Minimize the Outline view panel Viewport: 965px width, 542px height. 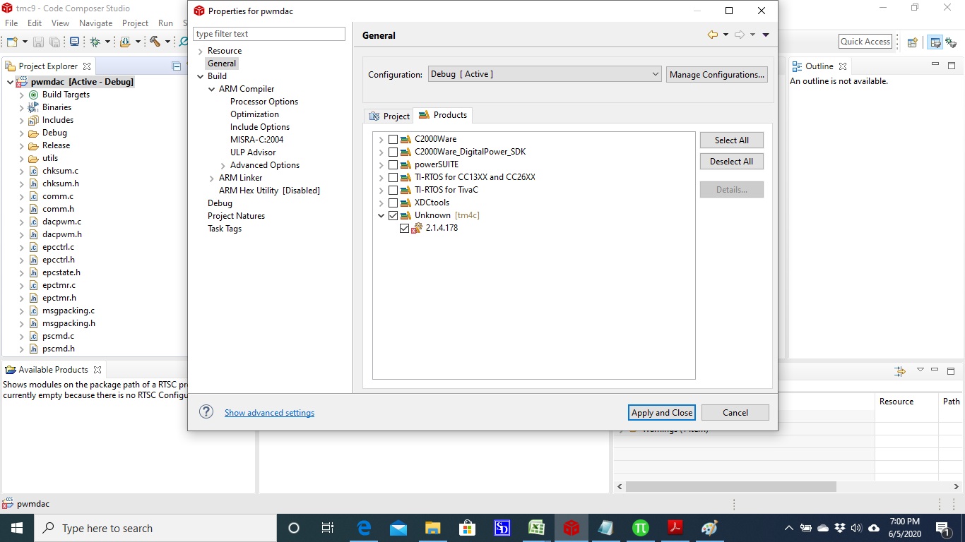[935, 65]
